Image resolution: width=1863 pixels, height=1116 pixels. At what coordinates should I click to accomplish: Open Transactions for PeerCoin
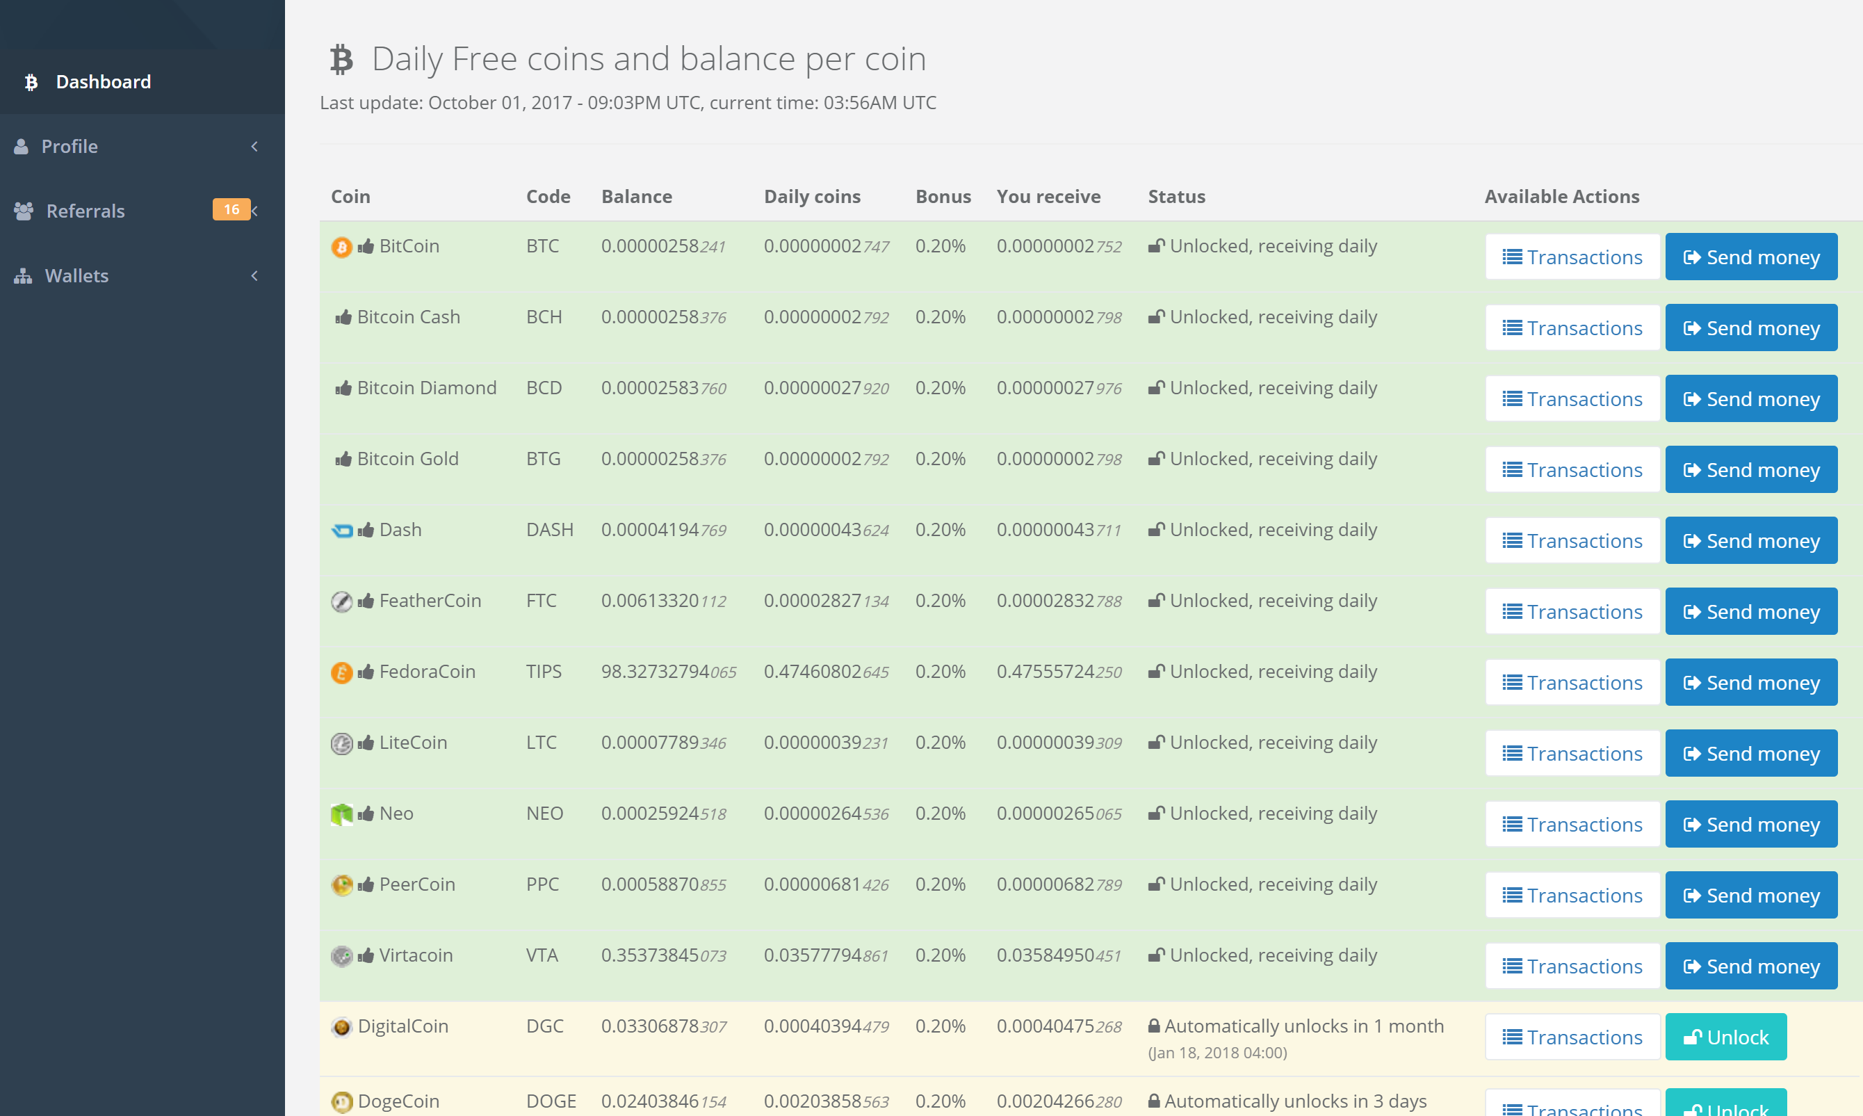point(1572,895)
